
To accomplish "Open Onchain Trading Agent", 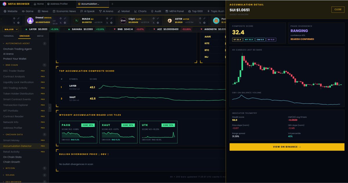I will click(x=17, y=49).
